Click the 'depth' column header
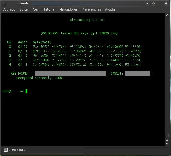Screen dimensions: 171x156 (23, 42)
